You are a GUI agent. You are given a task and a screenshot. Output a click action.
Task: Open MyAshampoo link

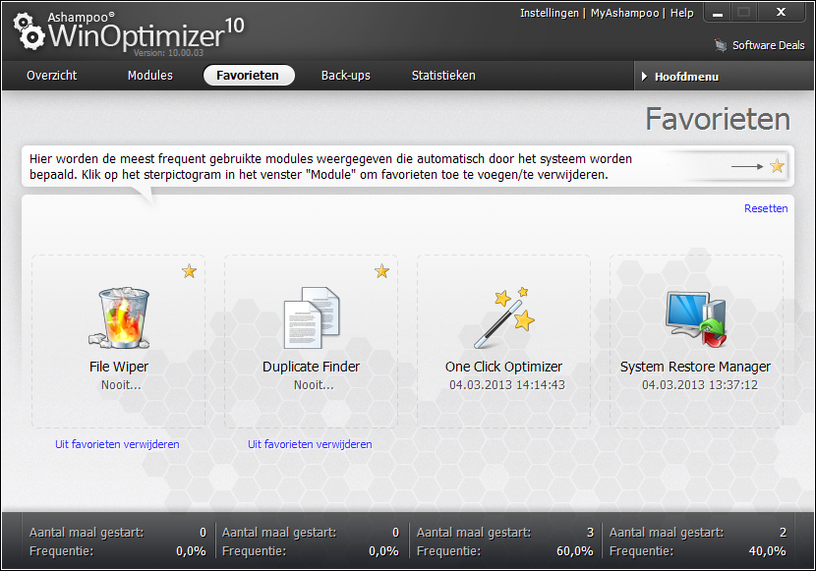(x=625, y=13)
